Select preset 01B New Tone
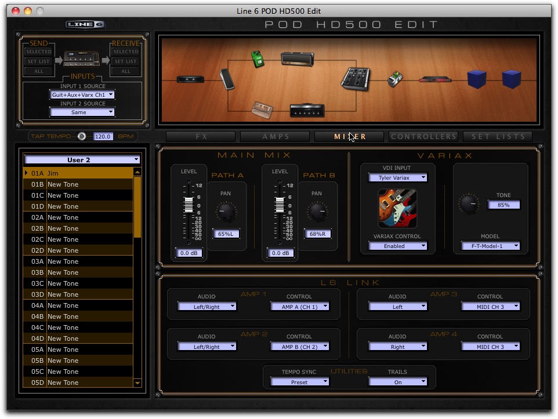The width and height of the screenshot is (558, 419). [x=78, y=184]
